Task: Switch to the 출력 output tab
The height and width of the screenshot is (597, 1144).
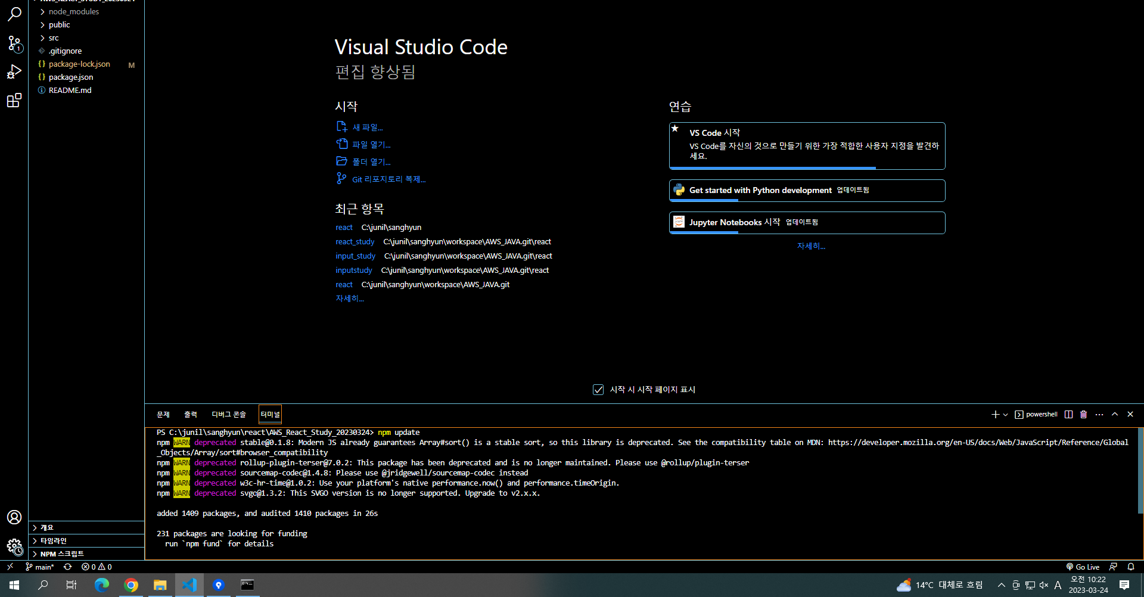Action: pos(191,415)
